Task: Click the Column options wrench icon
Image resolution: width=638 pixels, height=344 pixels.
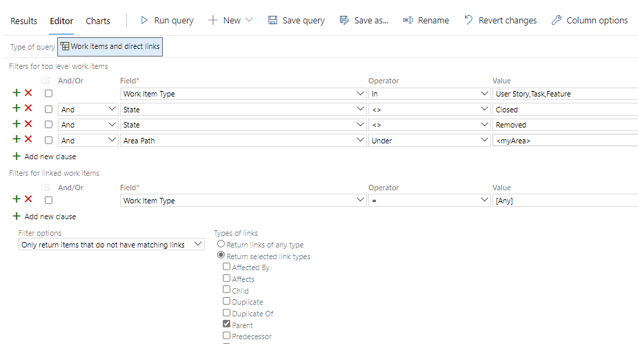Action: [556, 20]
